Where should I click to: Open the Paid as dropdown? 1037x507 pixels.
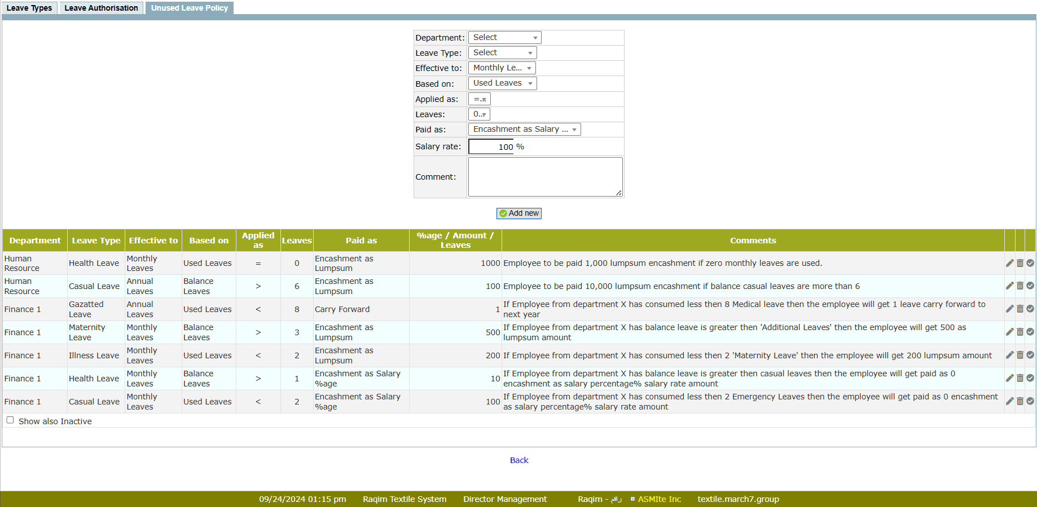(524, 130)
